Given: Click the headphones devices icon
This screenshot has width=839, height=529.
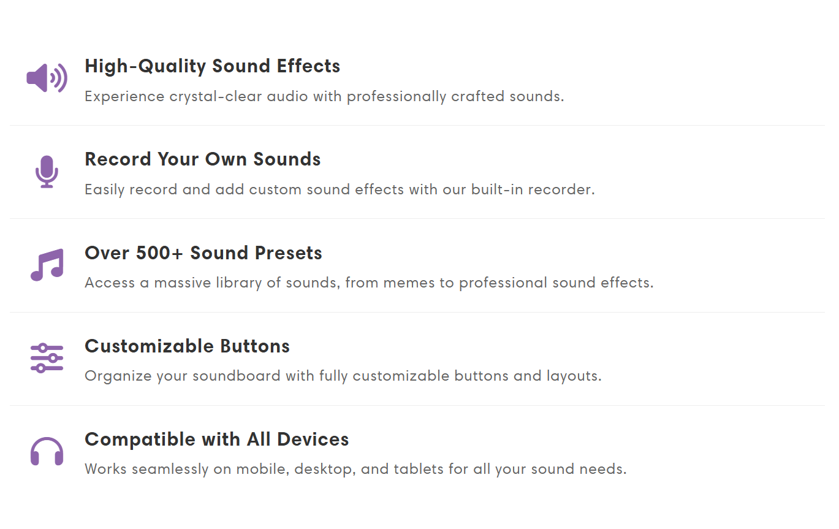Looking at the screenshot, I should coord(47,451).
